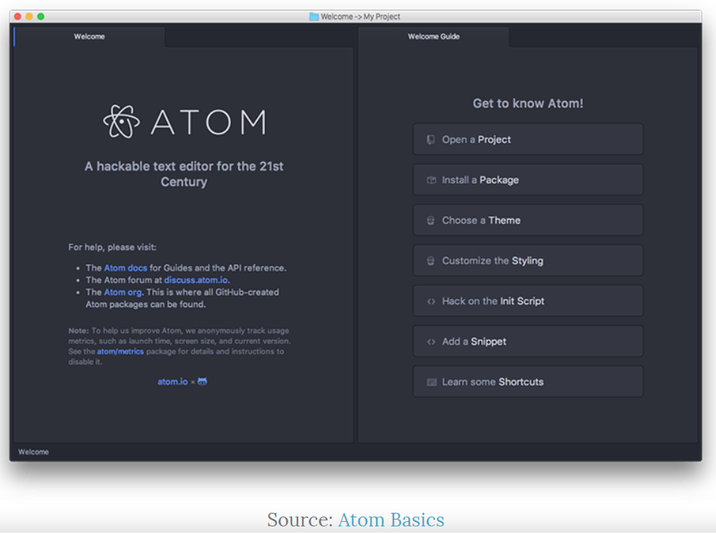Select the repository icon next to Open a Project
This screenshot has width=716, height=534.
[x=430, y=139]
